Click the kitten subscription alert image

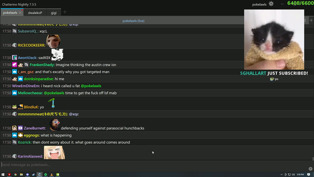pyautogui.click(x=274, y=39)
